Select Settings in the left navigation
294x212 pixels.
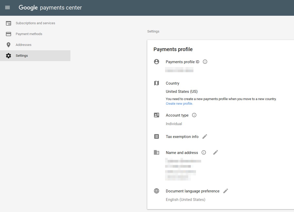35,56
